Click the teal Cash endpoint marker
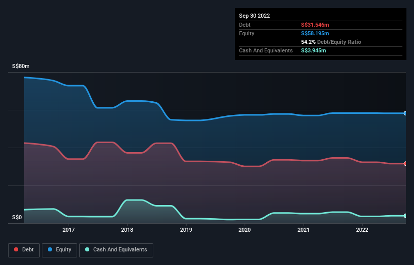 click(405, 216)
